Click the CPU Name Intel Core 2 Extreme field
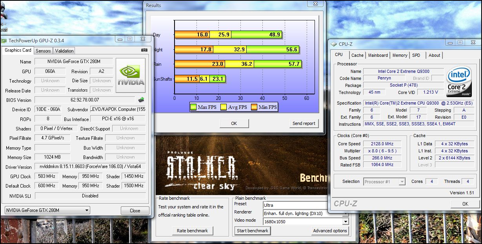The width and height of the screenshot is (482, 244). coord(403,71)
